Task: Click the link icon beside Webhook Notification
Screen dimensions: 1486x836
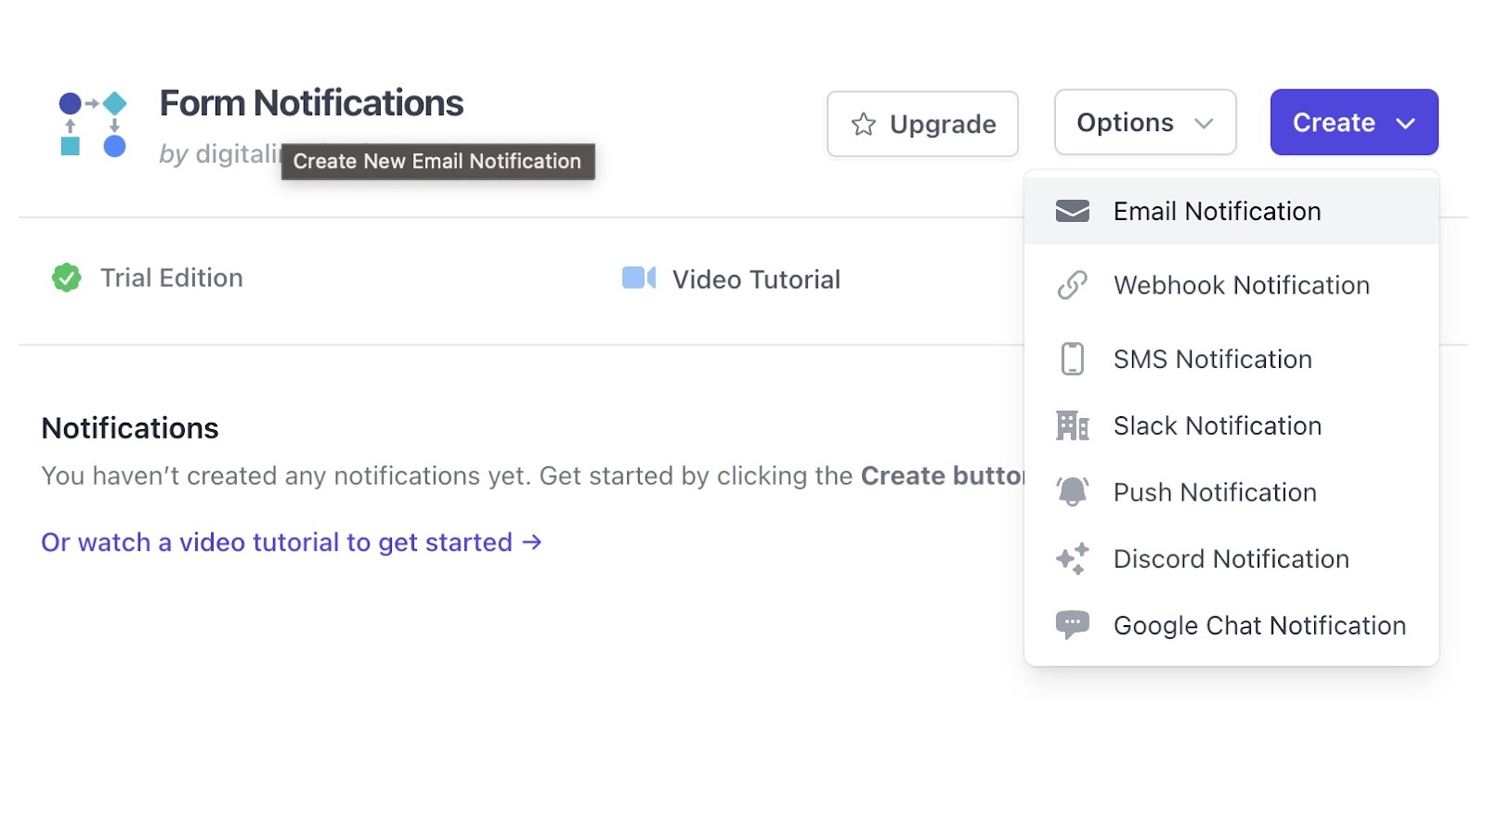Action: pyautogui.click(x=1072, y=285)
